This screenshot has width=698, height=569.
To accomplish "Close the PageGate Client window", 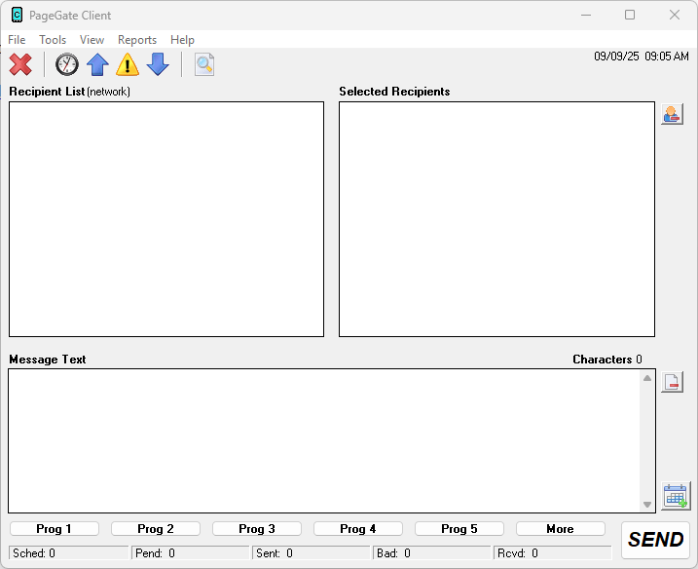I will click(675, 15).
